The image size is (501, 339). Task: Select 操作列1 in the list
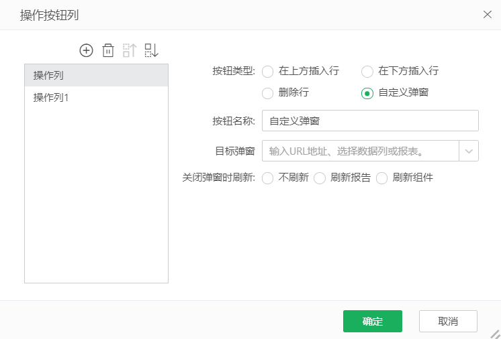point(96,98)
